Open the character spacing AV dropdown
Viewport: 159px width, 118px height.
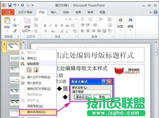tap(73, 25)
